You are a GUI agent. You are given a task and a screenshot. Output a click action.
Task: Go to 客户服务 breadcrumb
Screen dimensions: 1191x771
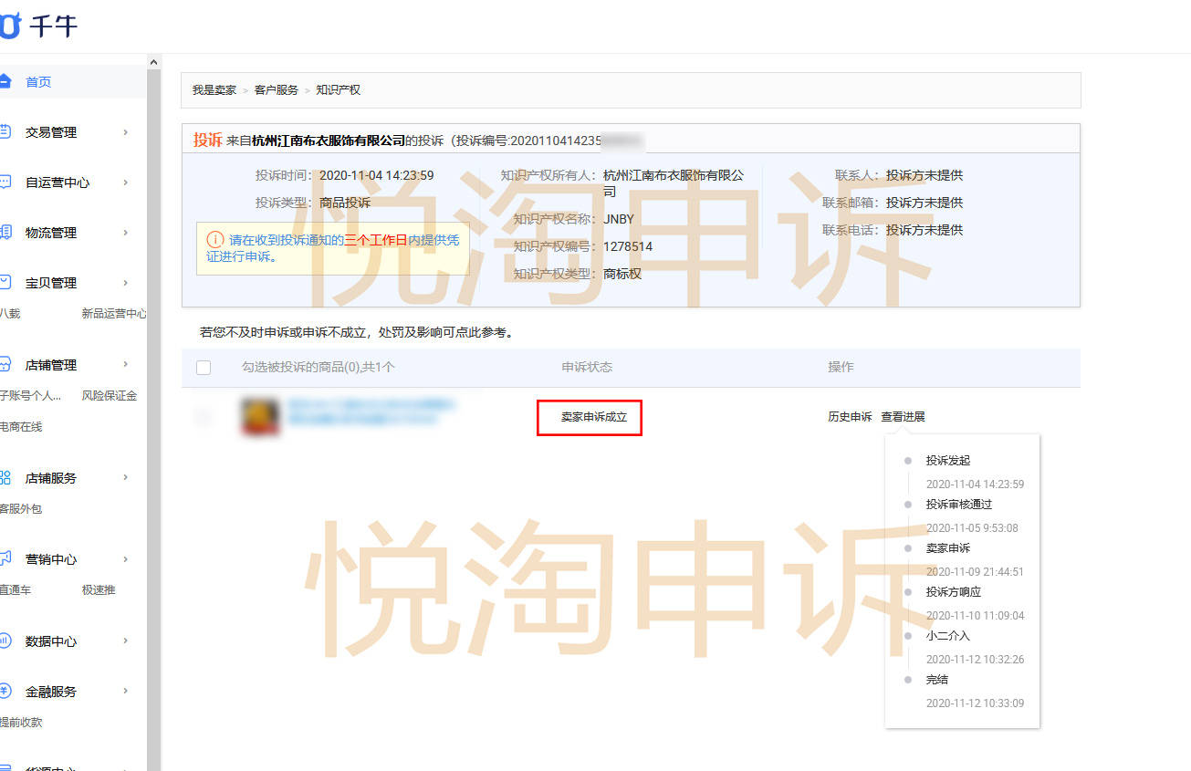click(x=277, y=90)
